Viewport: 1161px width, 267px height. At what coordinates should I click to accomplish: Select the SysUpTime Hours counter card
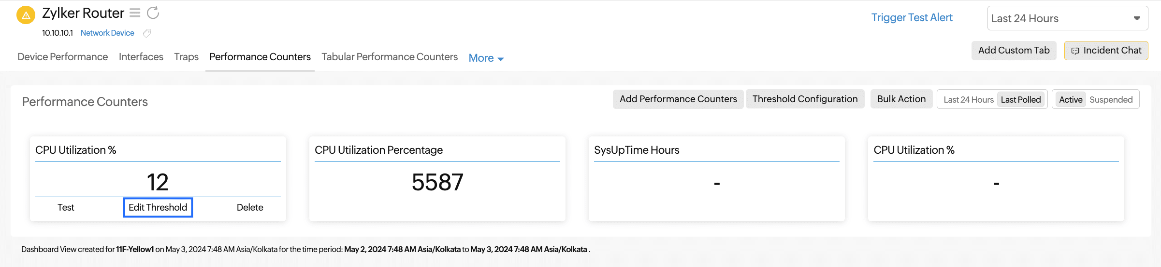coord(716,178)
